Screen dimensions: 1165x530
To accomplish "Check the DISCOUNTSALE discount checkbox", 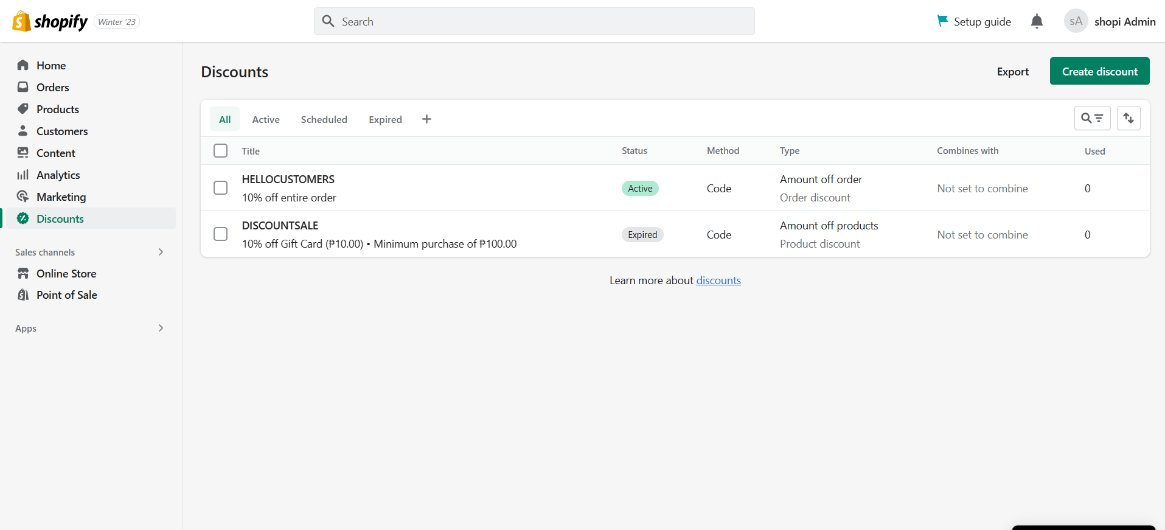I will click(x=221, y=234).
